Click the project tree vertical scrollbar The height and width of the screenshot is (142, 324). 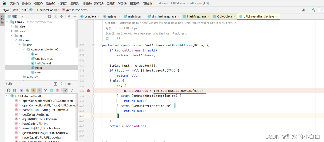pyautogui.click(x=77, y=33)
